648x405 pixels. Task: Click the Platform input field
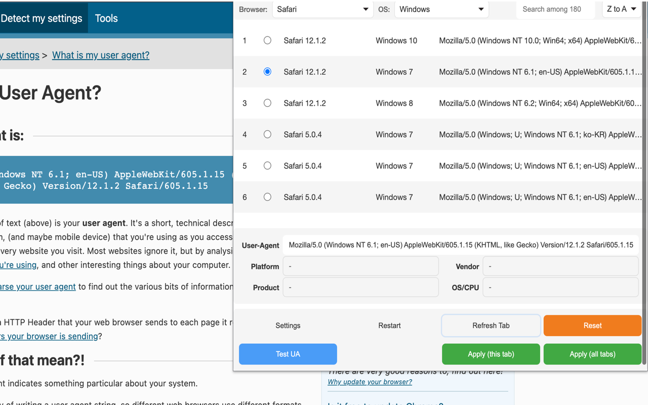click(360, 266)
